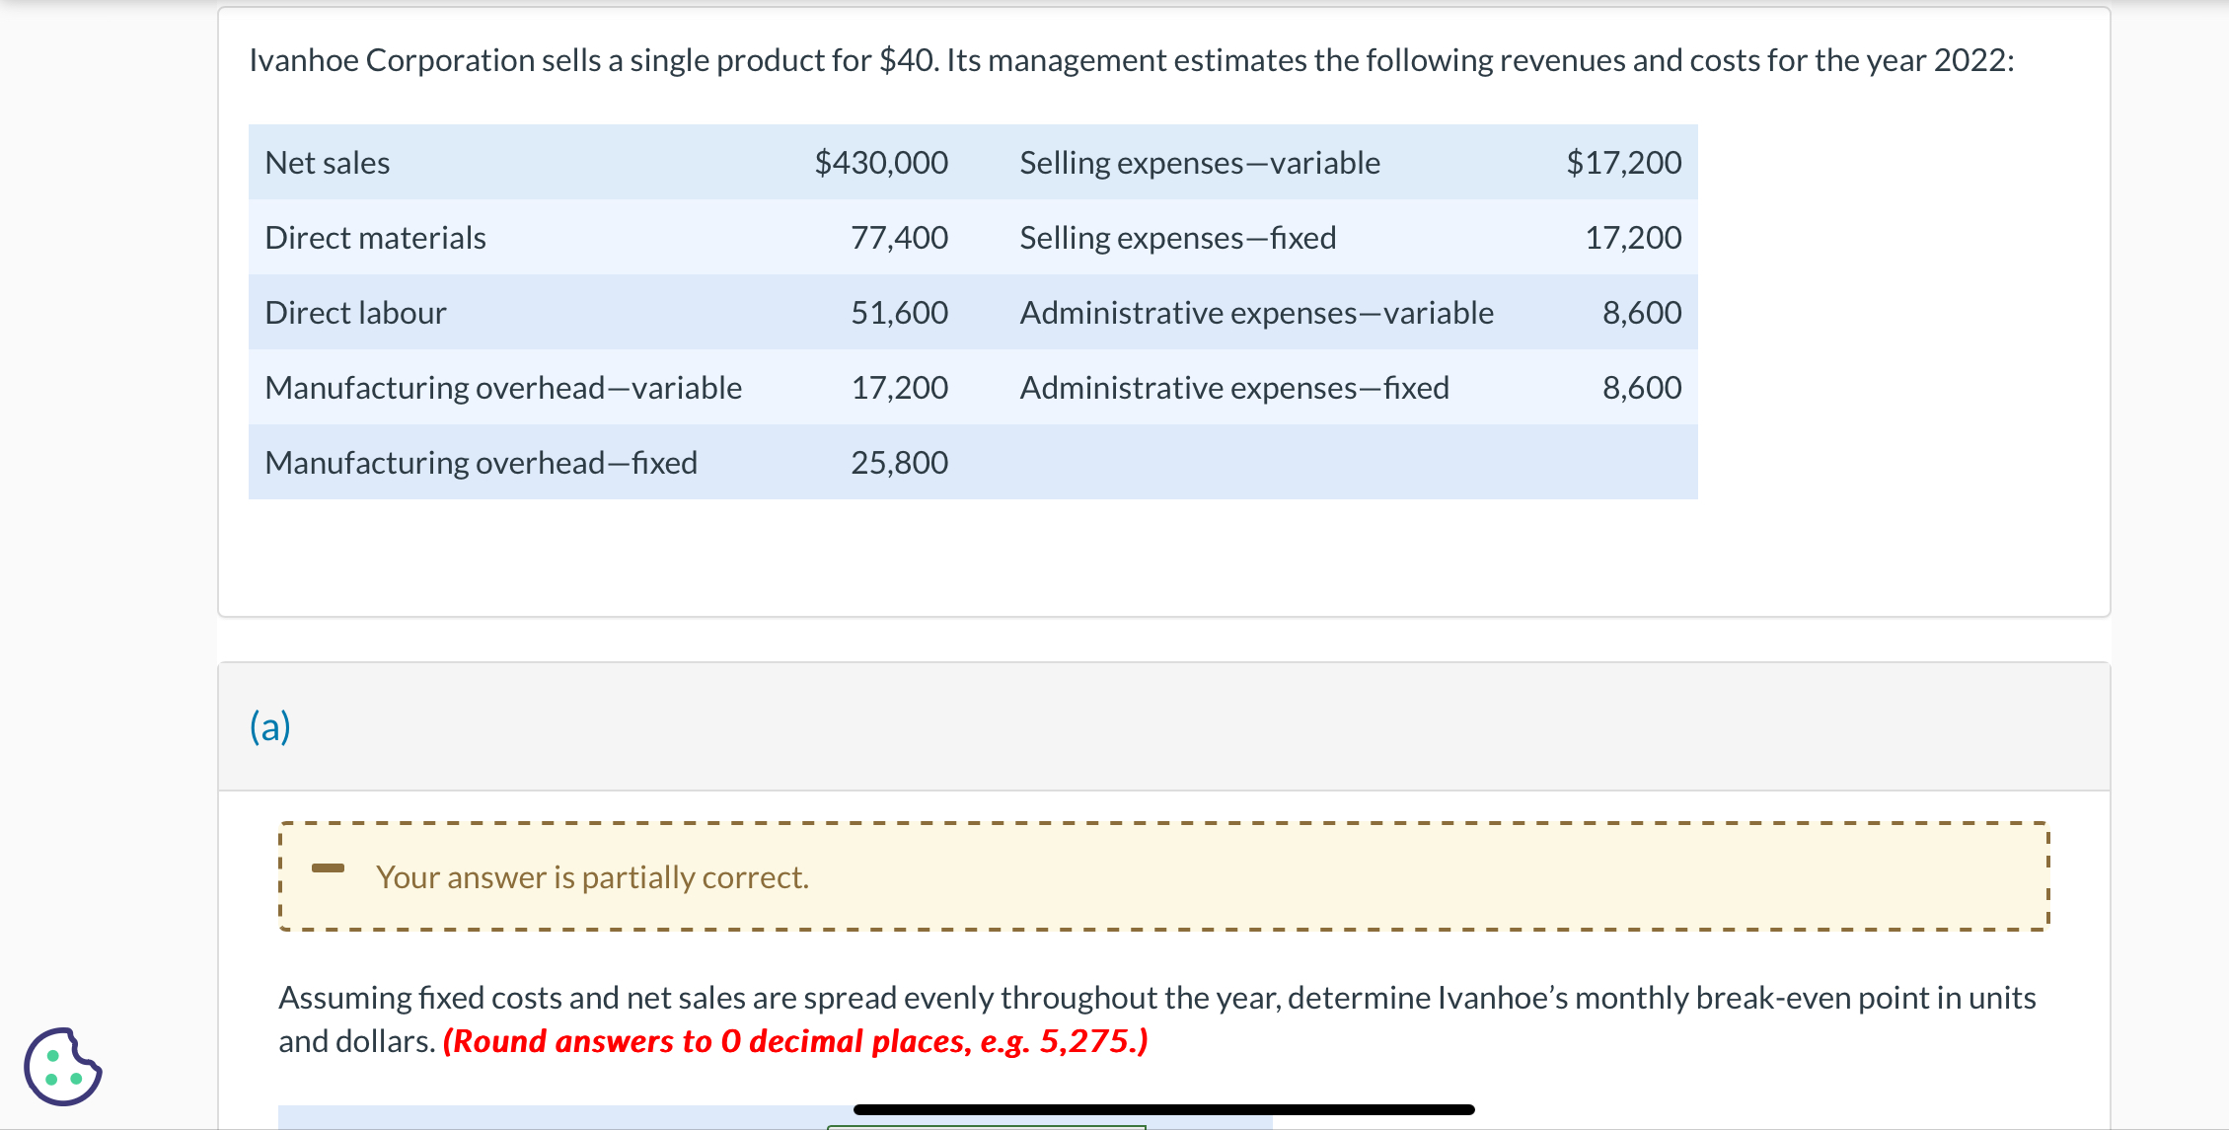The image size is (2229, 1130).
Task: Click the Ivanhoe Corporation problem statement
Action: [x=1131, y=60]
